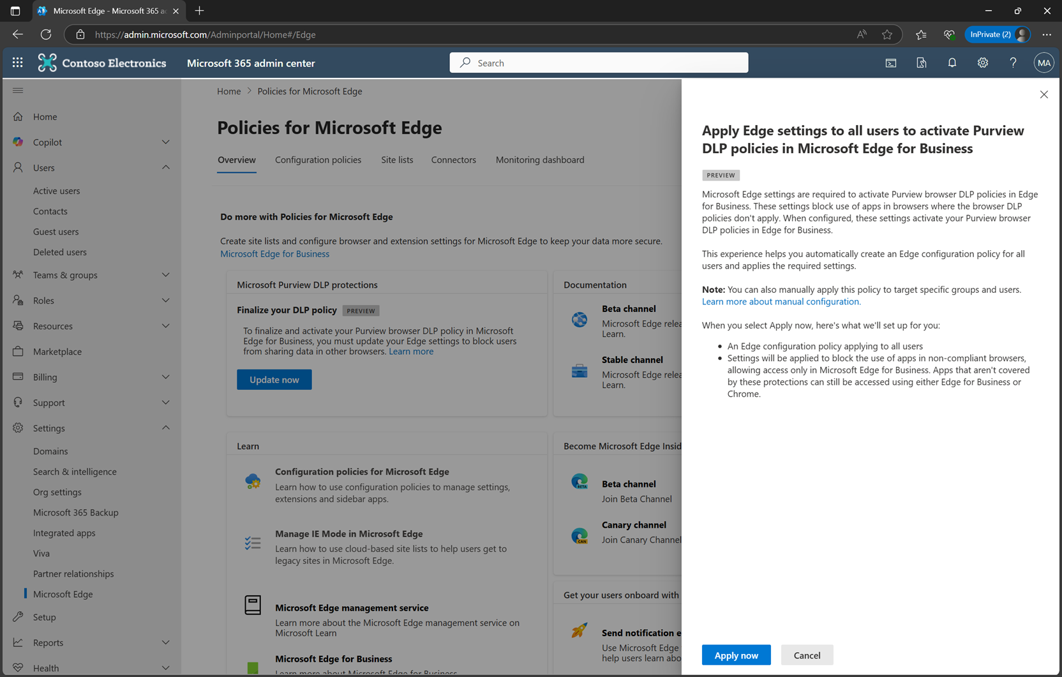1062x677 pixels.
Task: Expand the Support navigation section
Action: coord(165,403)
